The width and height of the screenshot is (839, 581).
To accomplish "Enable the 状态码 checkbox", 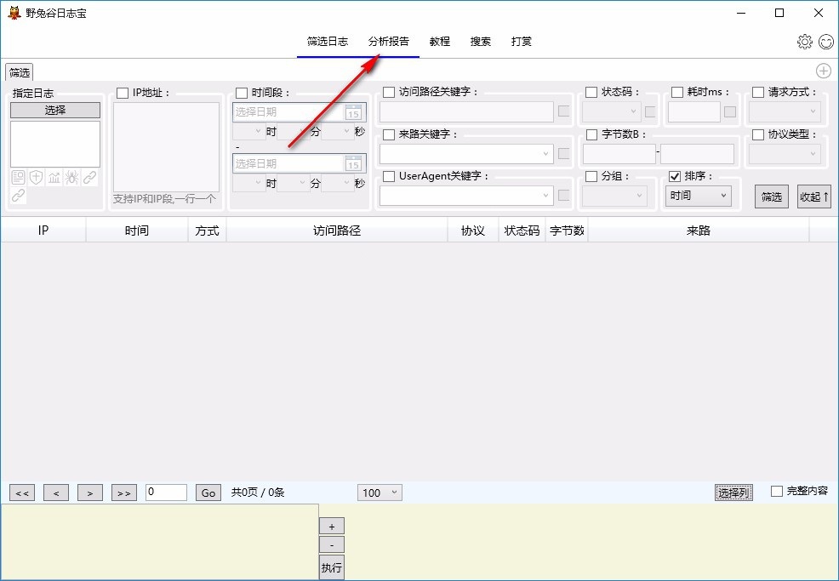I will 591,92.
